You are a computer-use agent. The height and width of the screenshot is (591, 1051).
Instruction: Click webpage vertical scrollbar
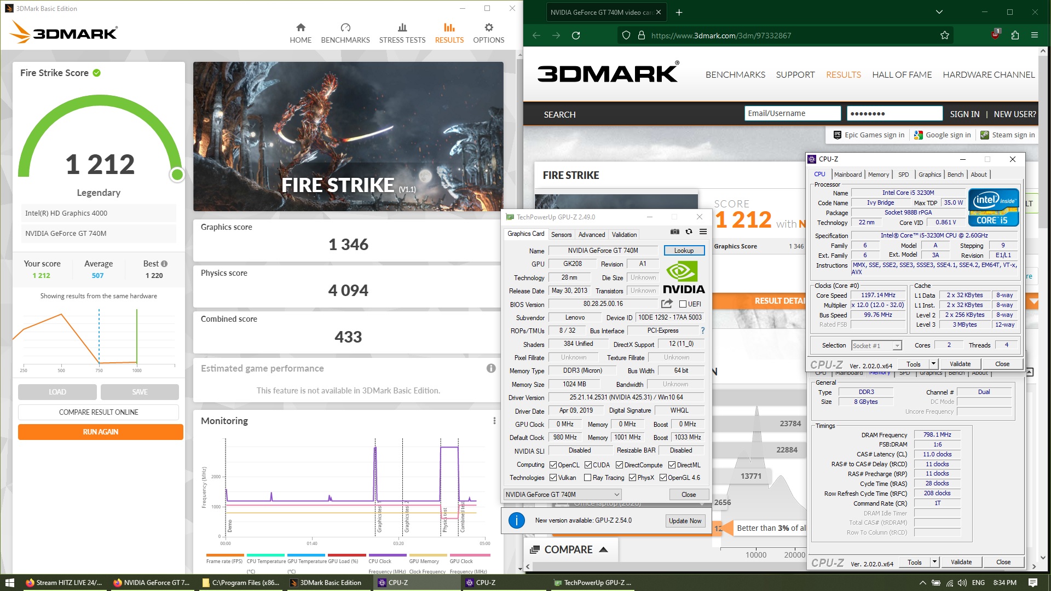[1043, 304]
